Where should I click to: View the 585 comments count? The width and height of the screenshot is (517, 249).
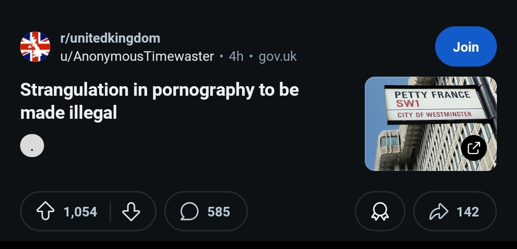219,212
